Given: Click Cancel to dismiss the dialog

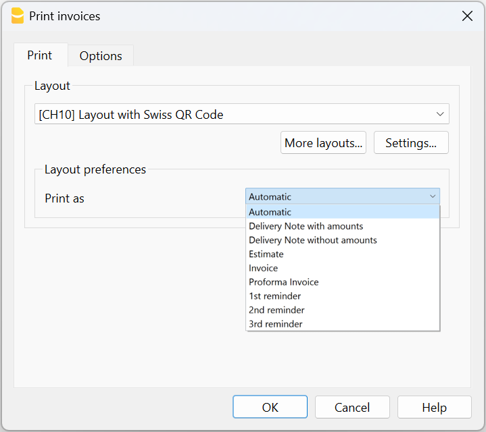Looking at the screenshot, I should pos(352,407).
